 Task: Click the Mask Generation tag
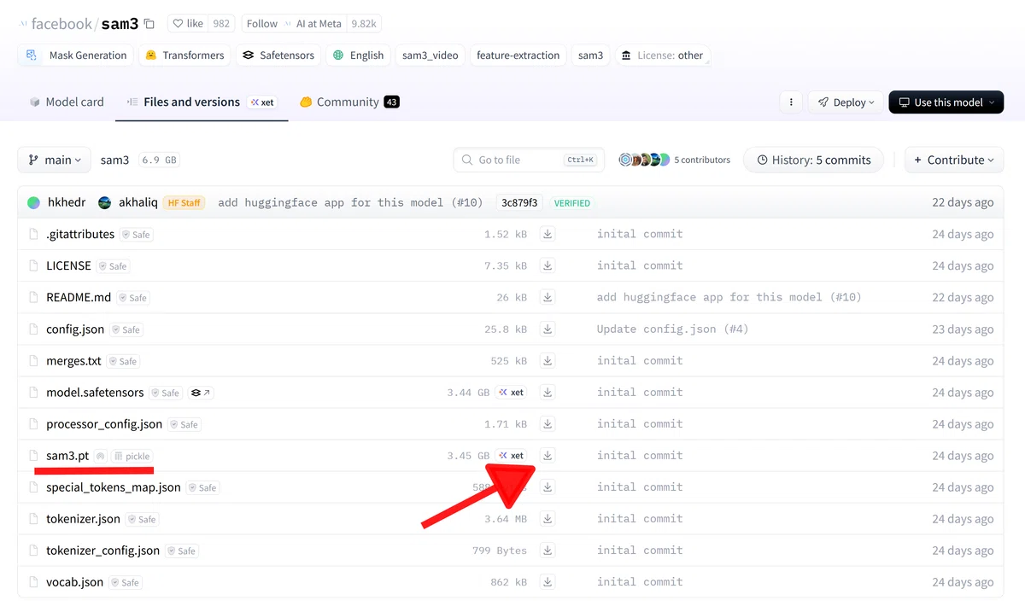[x=76, y=55]
